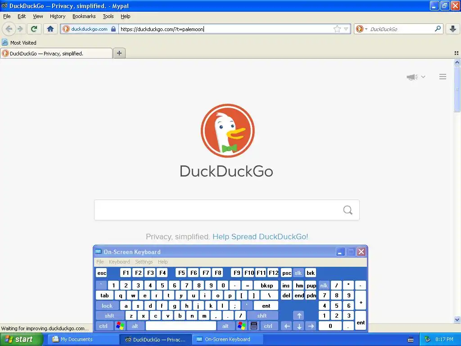Image resolution: width=461 pixels, height=346 pixels.
Task: Reload the page with the refresh icon
Action: [34, 29]
